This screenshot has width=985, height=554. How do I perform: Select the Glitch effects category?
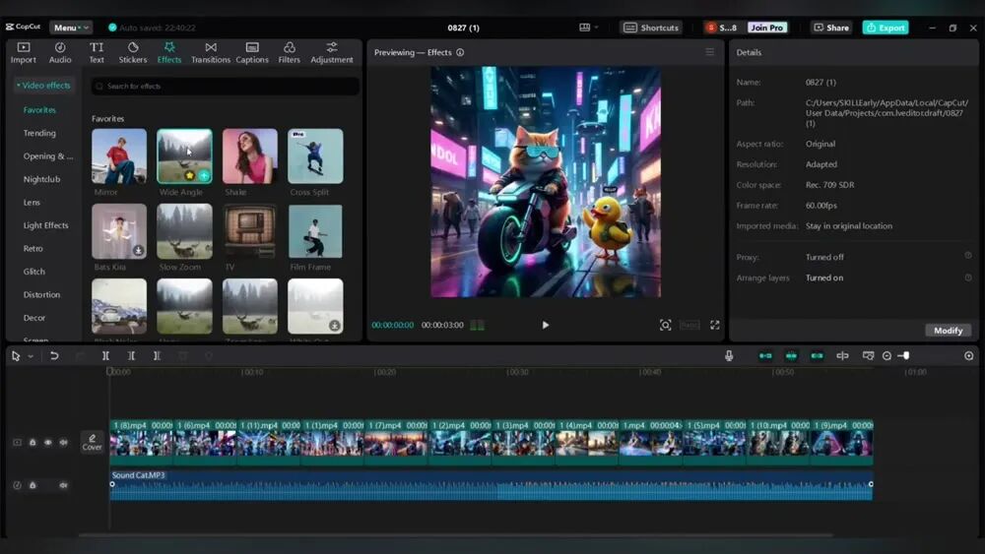point(34,272)
